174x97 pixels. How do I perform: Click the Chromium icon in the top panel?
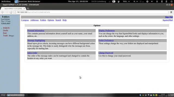16,1
